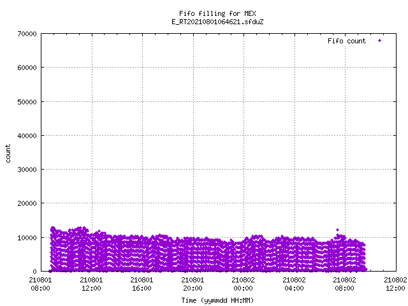Select the y-axis tick label 70000
408x306 pixels.
pos(27,34)
